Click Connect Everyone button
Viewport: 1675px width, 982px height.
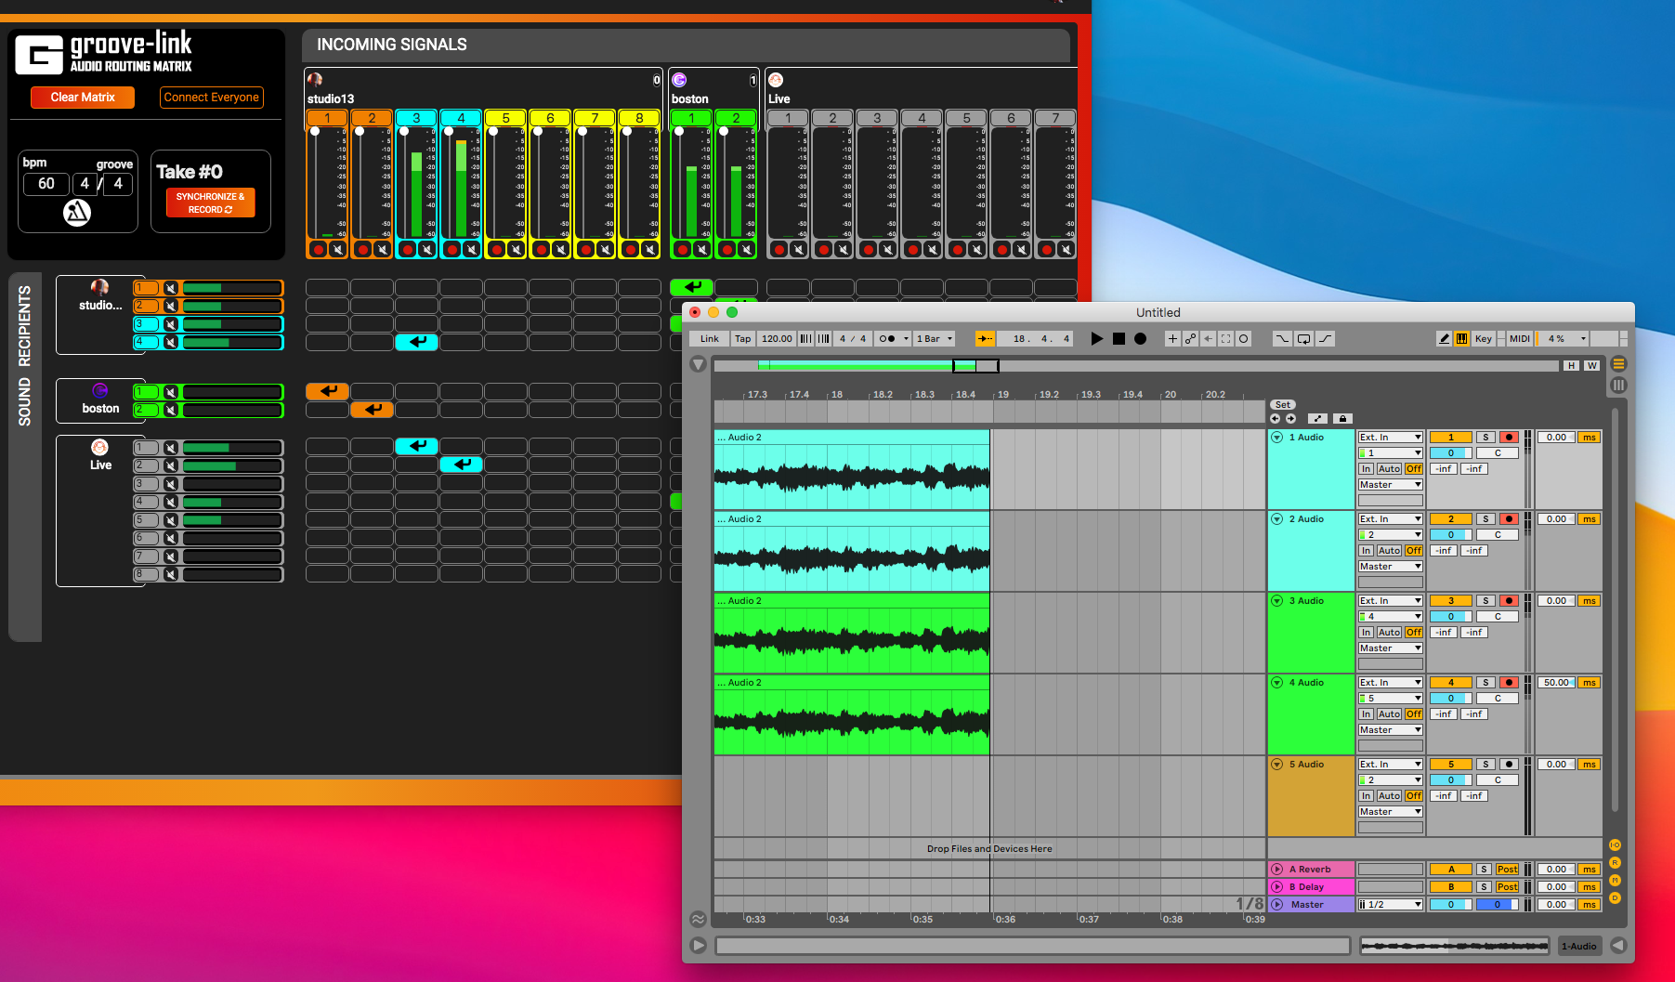coord(212,98)
